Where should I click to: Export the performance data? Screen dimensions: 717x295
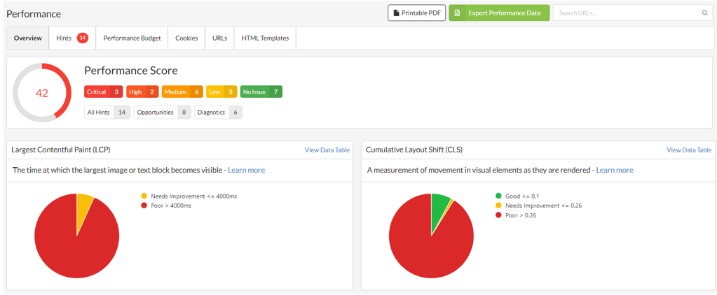[499, 13]
